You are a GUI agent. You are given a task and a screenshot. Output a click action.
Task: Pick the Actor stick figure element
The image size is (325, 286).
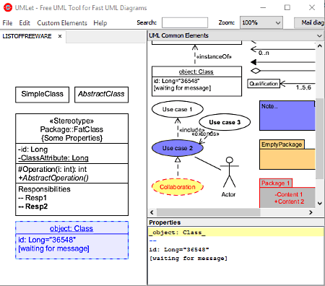click(229, 177)
